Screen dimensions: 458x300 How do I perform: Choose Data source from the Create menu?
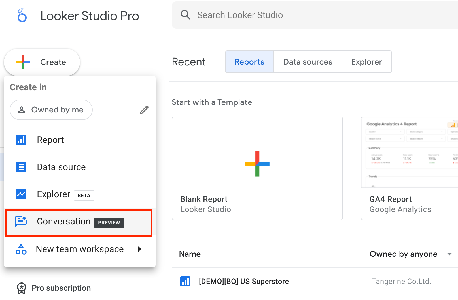pyautogui.click(x=80, y=167)
